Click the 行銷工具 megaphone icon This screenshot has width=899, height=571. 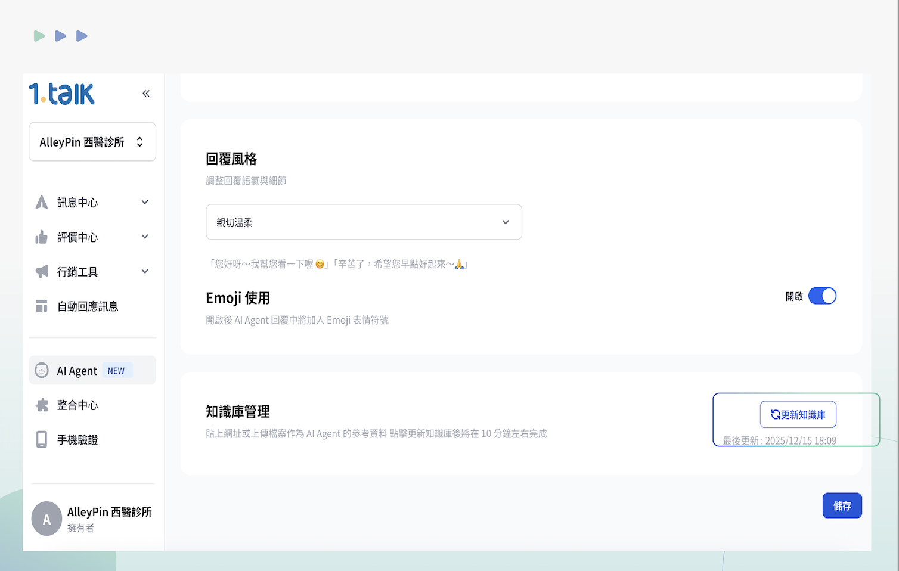click(42, 272)
